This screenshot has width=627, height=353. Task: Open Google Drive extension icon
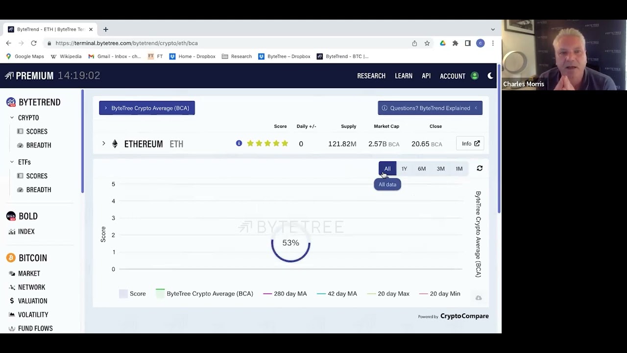click(x=443, y=43)
